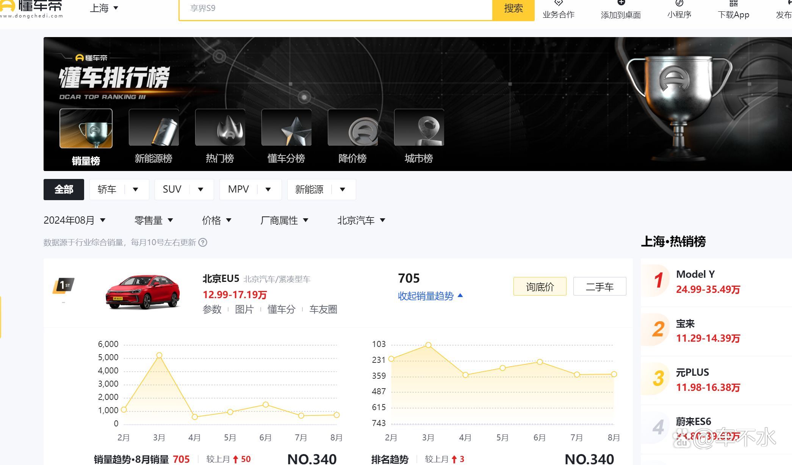The height and width of the screenshot is (465, 792).
Task: Open the 小程序 icon link
Action: click(x=679, y=3)
